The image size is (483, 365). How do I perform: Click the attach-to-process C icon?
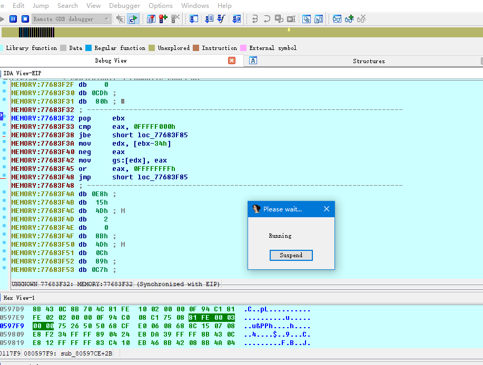coord(121,19)
